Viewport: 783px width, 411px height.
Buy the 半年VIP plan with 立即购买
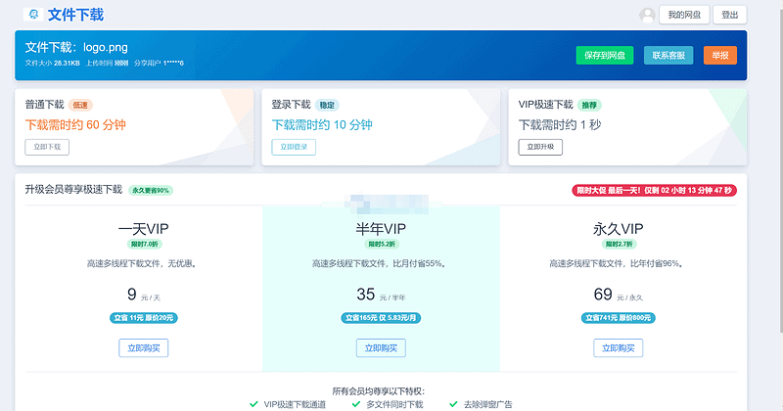[381, 347]
